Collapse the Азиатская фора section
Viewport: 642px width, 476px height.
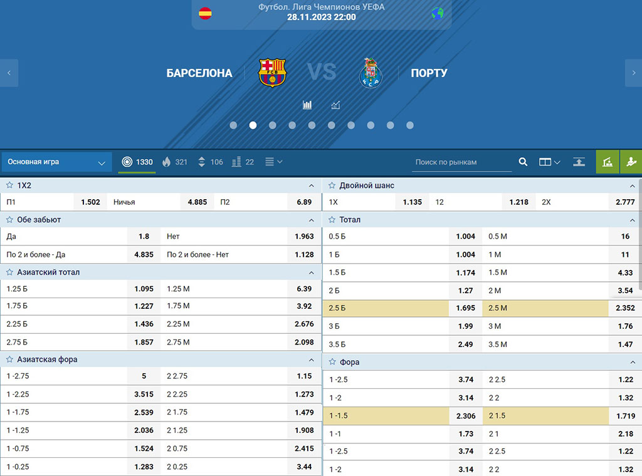(312, 360)
